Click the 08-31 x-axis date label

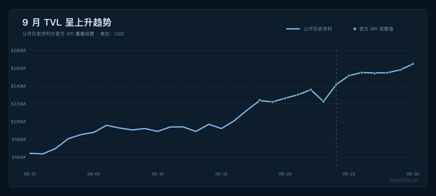coord(30,174)
